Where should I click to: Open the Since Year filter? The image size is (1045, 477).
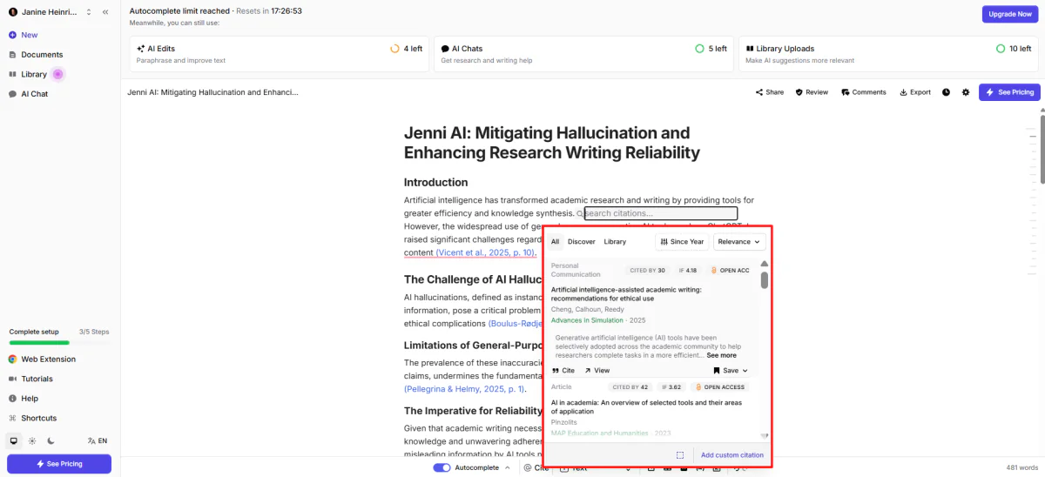point(682,242)
